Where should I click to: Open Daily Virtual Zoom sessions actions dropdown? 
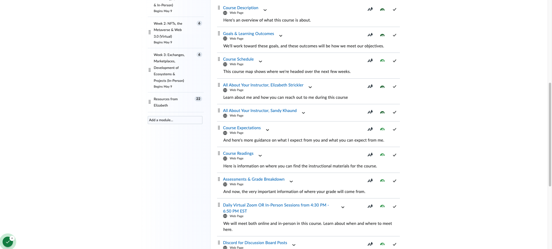coord(343,207)
